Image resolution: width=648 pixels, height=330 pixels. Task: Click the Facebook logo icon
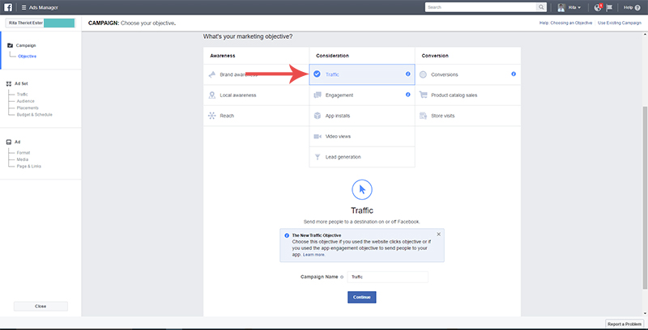click(8, 7)
